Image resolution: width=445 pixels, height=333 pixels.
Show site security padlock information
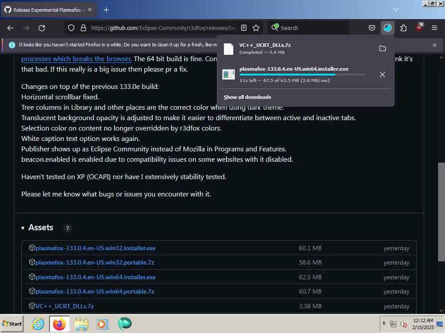point(83,28)
